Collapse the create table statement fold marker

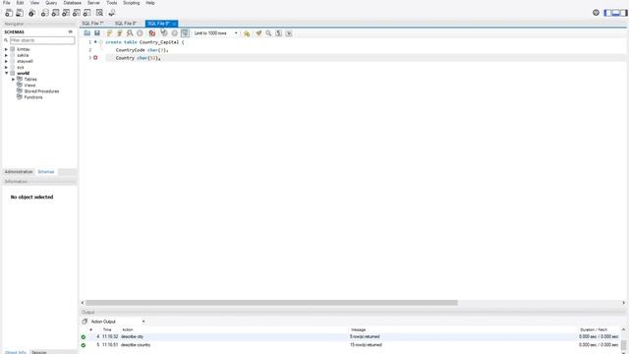point(100,42)
